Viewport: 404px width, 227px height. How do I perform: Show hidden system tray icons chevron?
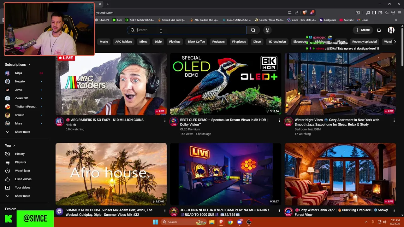click(366, 222)
